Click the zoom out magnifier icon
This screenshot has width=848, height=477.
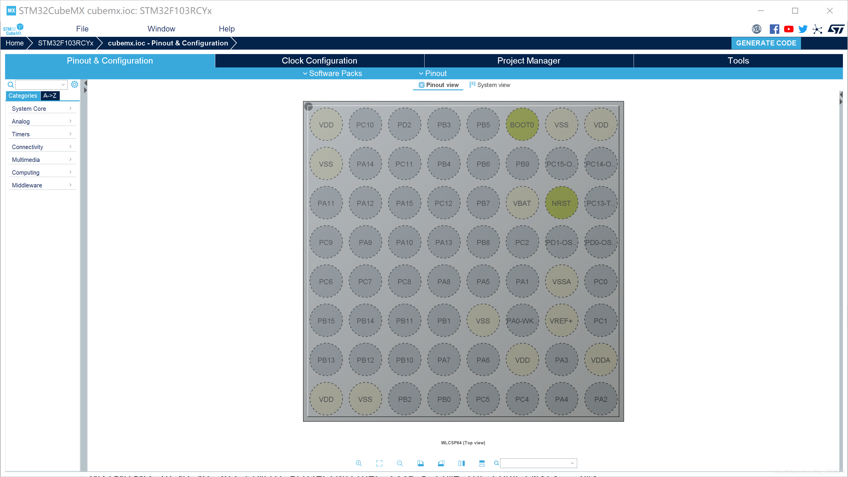tap(400, 463)
